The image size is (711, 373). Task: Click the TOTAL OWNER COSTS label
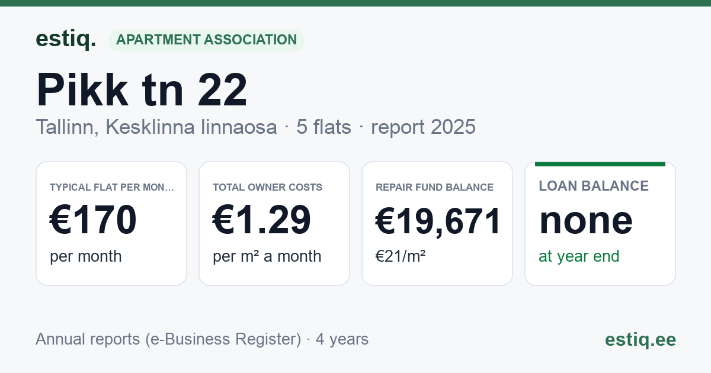267,187
